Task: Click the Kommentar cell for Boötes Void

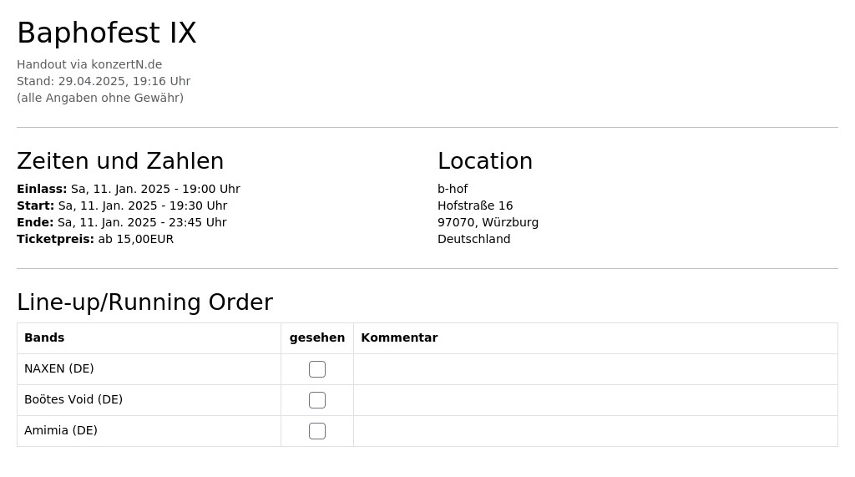Action: (595, 400)
